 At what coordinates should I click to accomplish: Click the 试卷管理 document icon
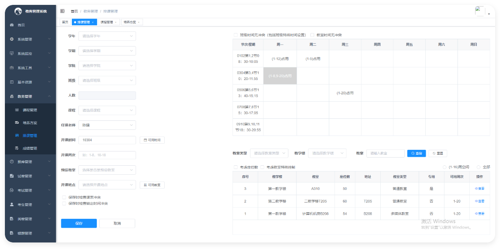[11, 176]
